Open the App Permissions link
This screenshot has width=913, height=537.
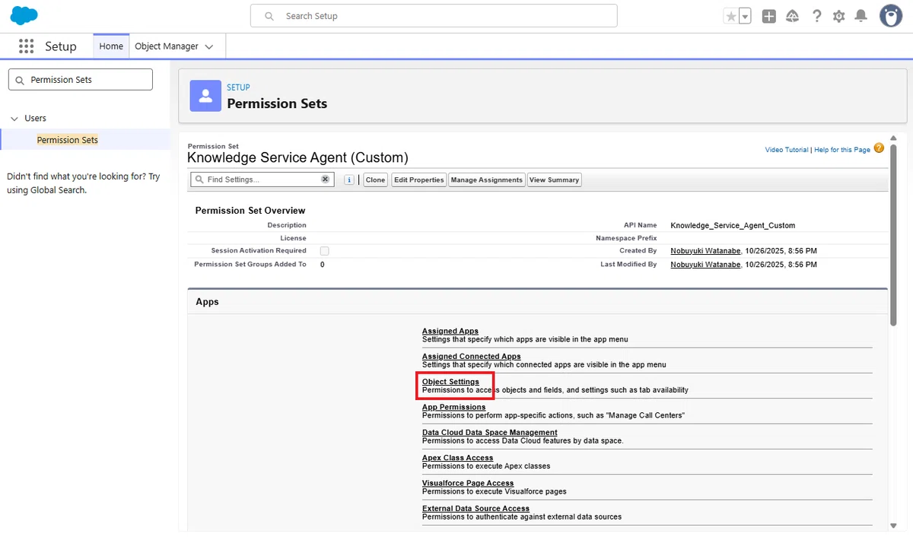coord(453,407)
